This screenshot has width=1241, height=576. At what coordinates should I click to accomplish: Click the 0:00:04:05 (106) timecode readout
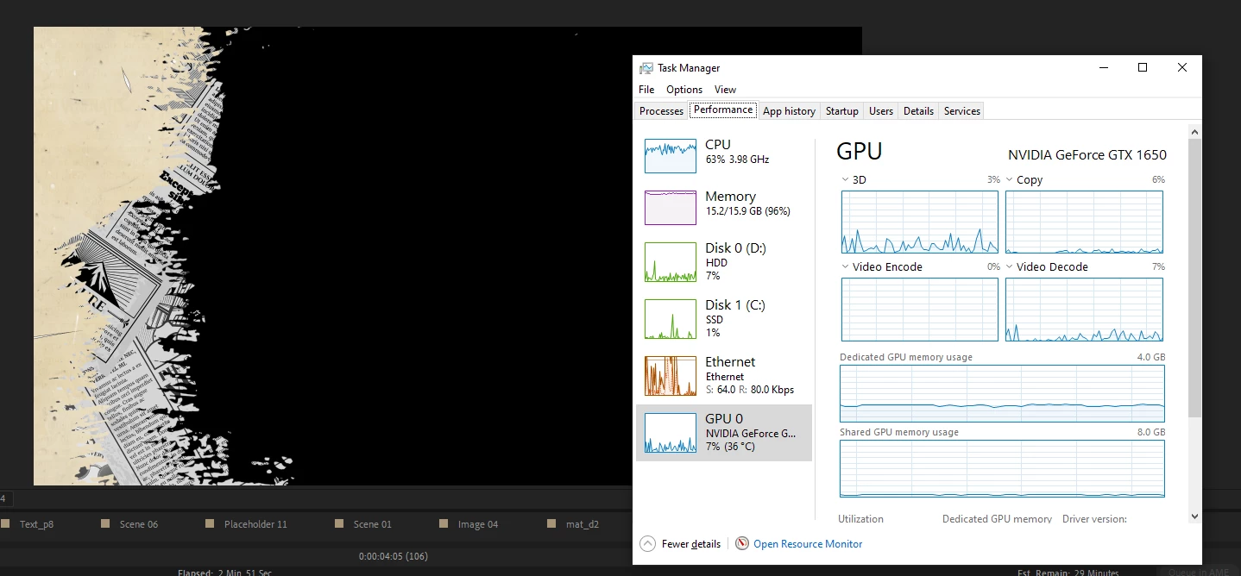394,556
